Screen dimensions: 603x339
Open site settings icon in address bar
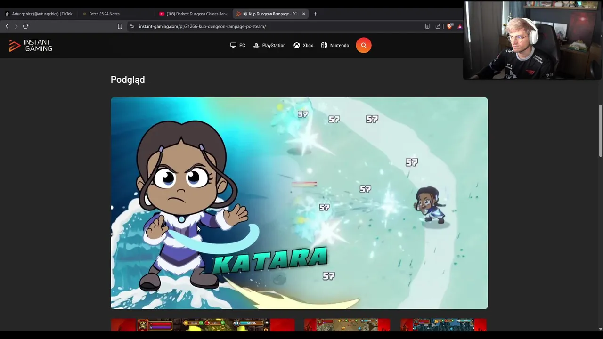pyautogui.click(x=132, y=26)
